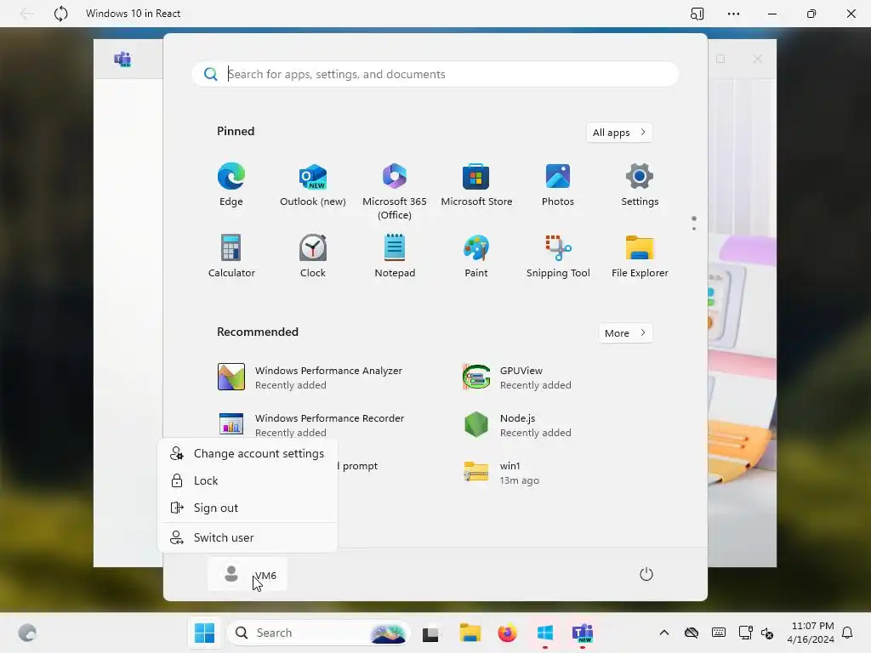Image resolution: width=871 pixels, height=653 pixels.
Task: Launch the Calculator app
Action: coord(231,256)
